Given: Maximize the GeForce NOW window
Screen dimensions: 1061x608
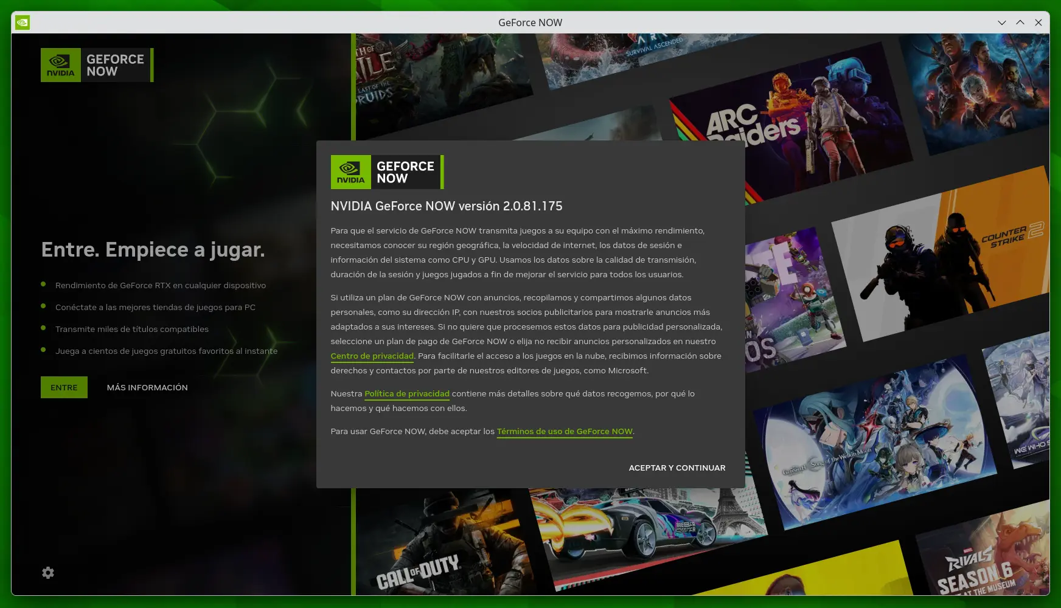Looking at the screenshot, I should pos(1020,22).
